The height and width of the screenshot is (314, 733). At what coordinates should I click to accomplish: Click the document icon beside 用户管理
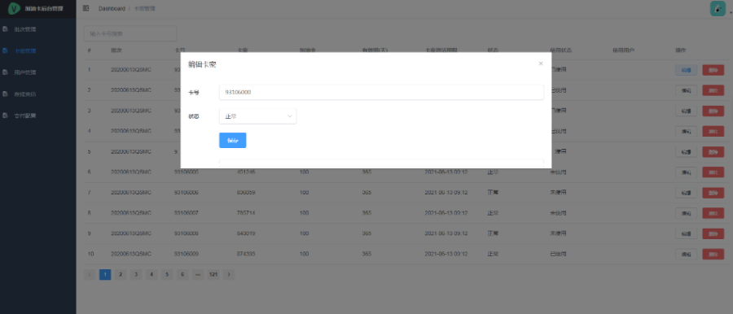pyautogui.click(x=6, y=72)
